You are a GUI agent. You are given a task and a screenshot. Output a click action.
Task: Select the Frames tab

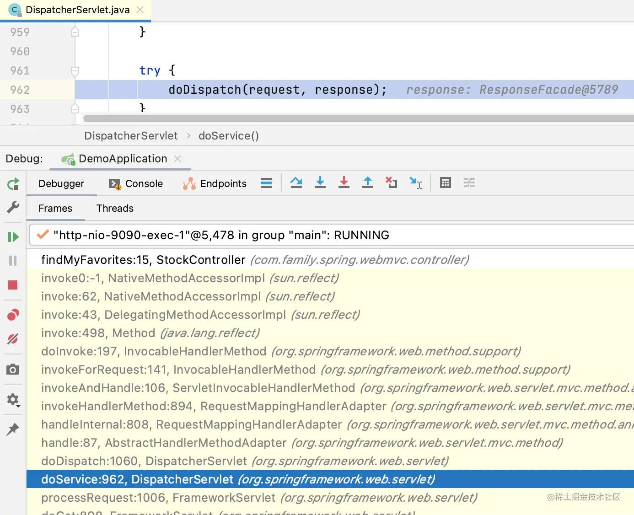(55, 209)
